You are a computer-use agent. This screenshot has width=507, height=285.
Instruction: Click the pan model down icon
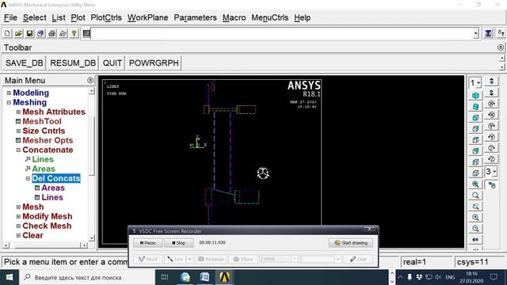[491, 93]
